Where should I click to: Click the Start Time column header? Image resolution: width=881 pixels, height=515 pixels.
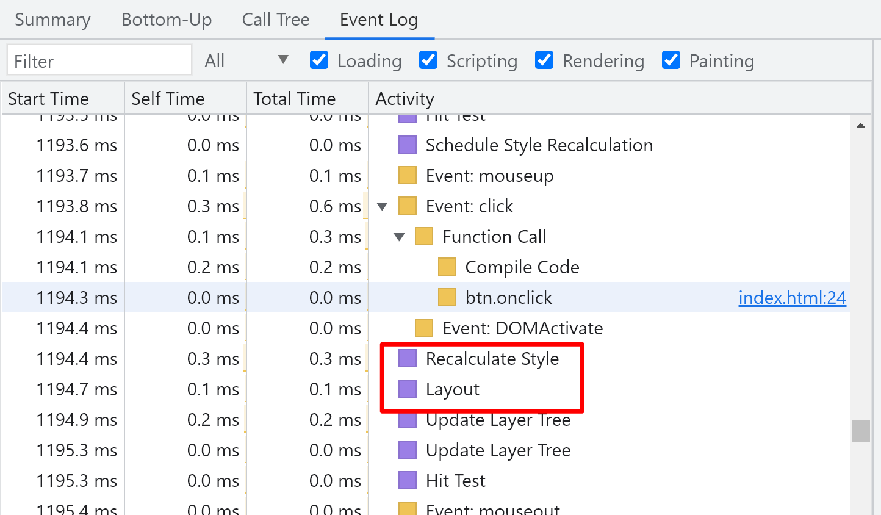63,99
